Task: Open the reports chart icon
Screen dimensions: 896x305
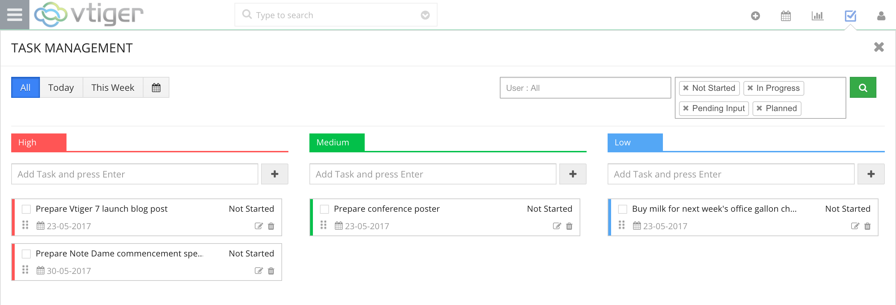Action: pos(817,16)
